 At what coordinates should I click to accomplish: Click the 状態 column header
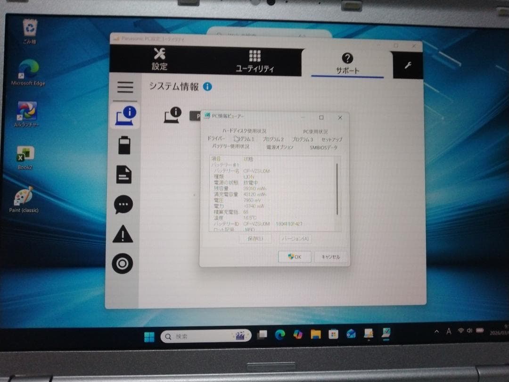tap(248, 159)
